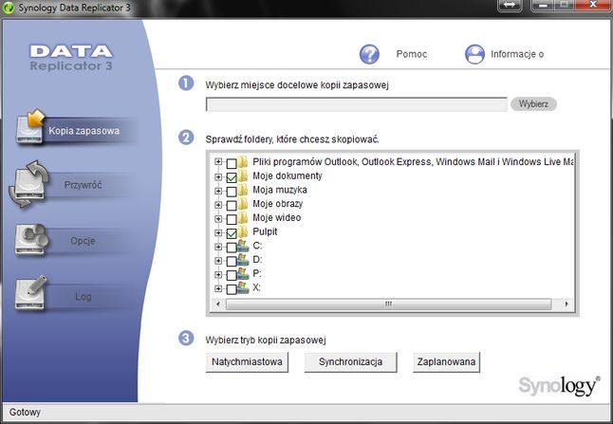Click the Pomoc question mark icon
The width and height of the screenshot is (613, 424).
(369, 54)
